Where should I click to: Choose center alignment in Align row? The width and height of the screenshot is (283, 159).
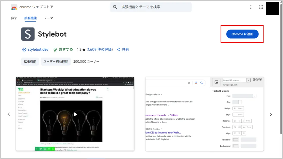point(239,134)
